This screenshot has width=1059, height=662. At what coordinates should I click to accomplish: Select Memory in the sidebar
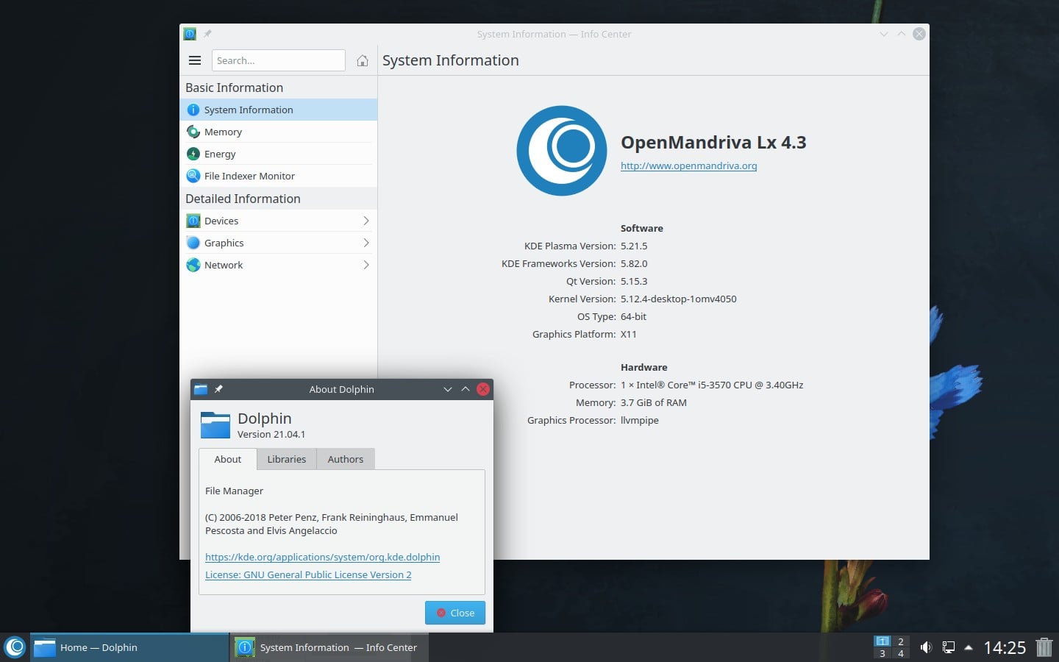tap(223, 132)
